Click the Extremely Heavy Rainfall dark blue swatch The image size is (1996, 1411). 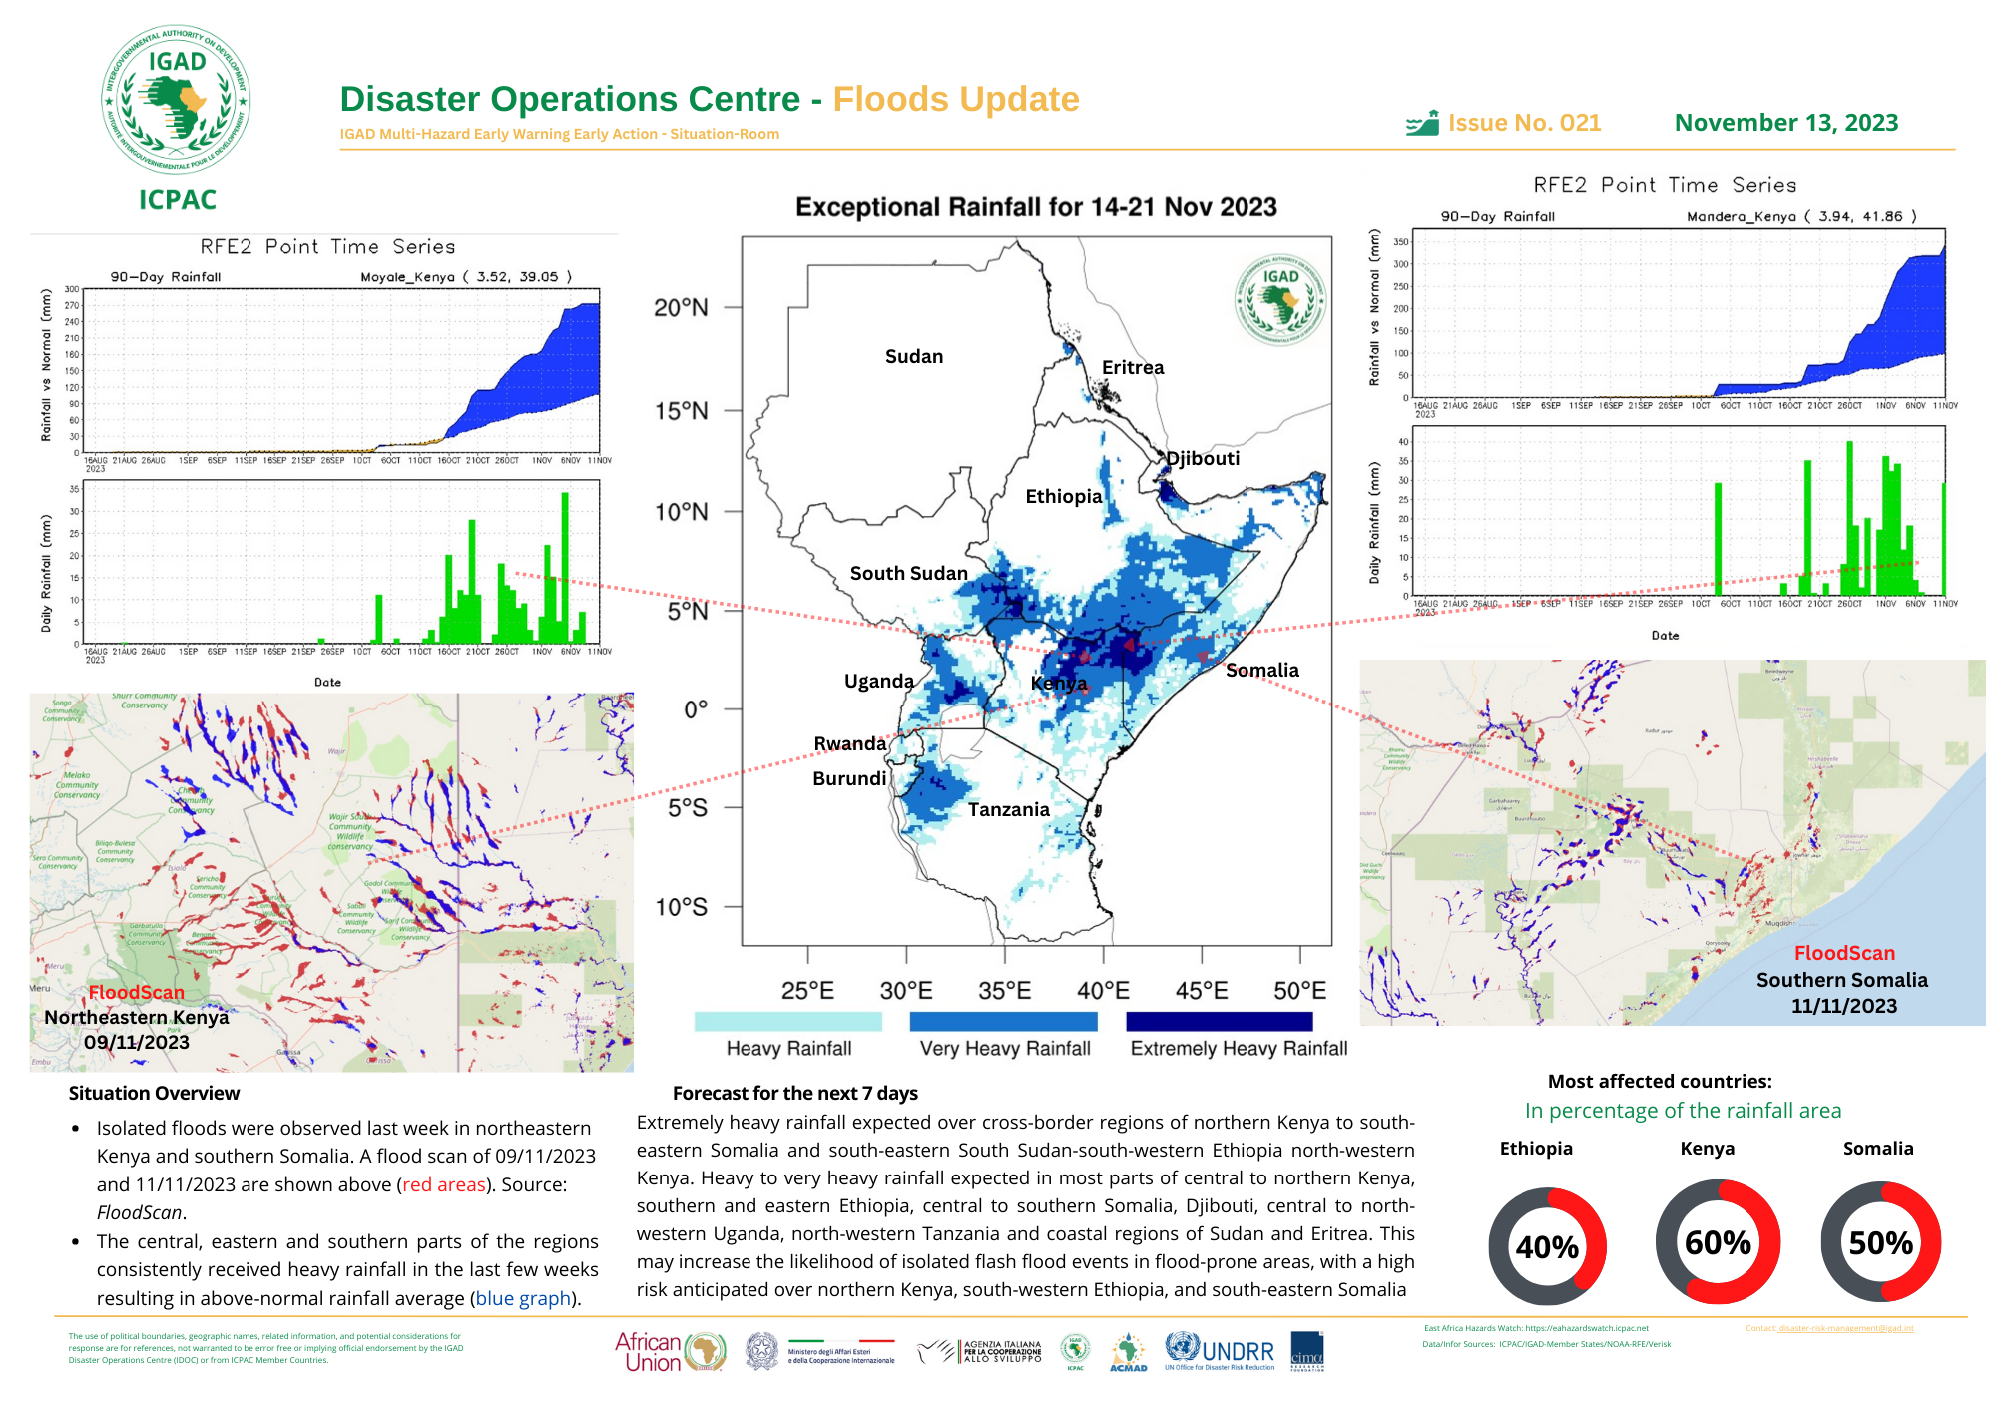point(1219,1021)
